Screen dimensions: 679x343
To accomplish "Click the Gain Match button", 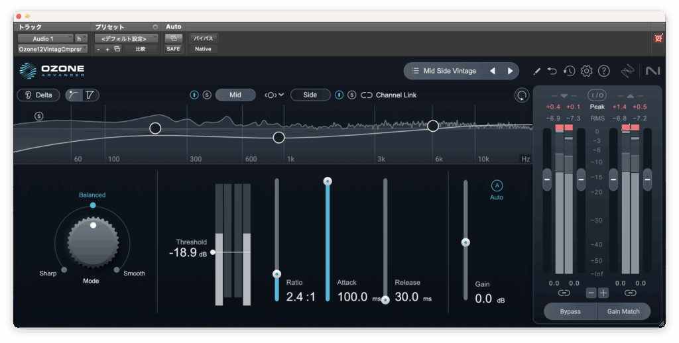I will pyautogui.click(x=624, y=311).
